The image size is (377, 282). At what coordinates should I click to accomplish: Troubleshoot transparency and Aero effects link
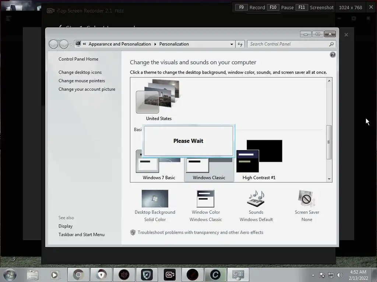coord(200,232)
